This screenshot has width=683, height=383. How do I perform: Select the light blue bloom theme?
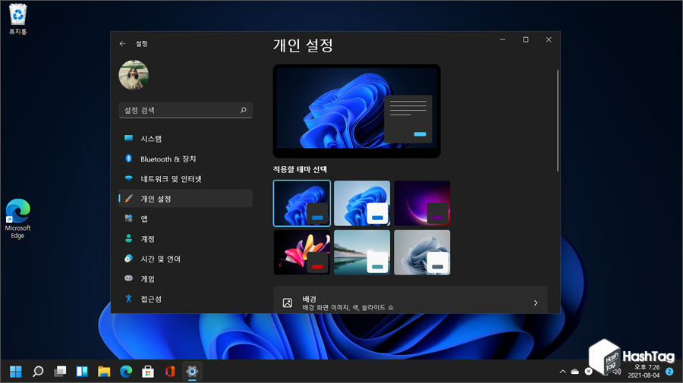(362, 203)
